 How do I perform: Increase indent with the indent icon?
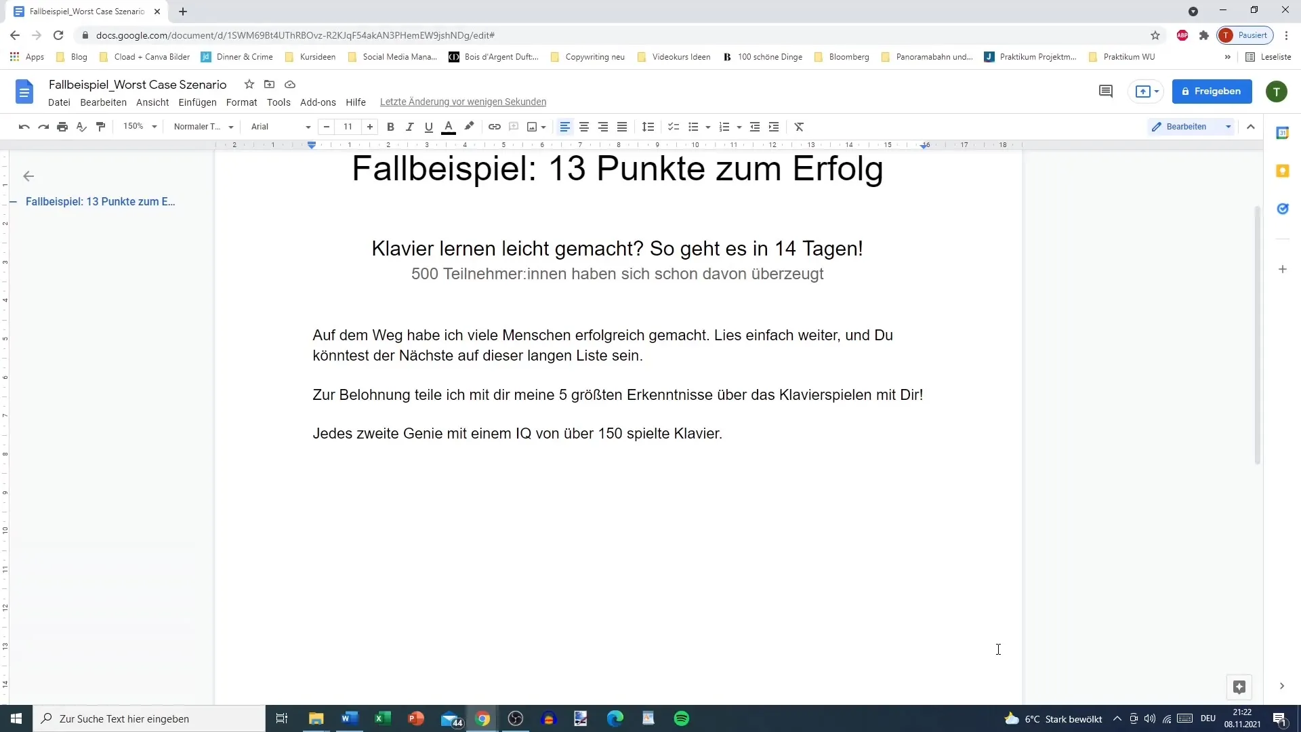click(x=774, y=127)
